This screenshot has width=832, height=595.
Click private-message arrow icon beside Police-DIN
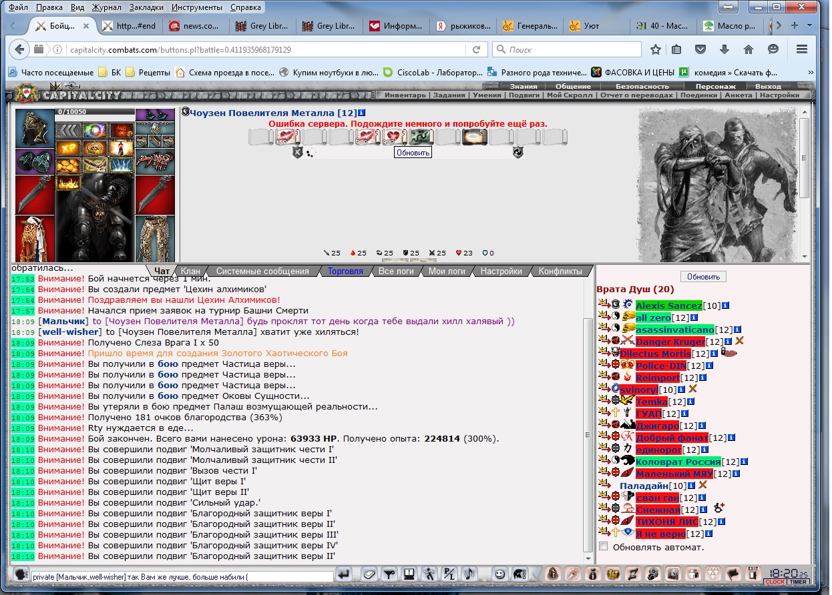tap(604, 366)
